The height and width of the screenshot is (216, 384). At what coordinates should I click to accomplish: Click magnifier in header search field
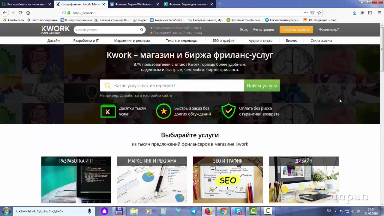point(142,30)
